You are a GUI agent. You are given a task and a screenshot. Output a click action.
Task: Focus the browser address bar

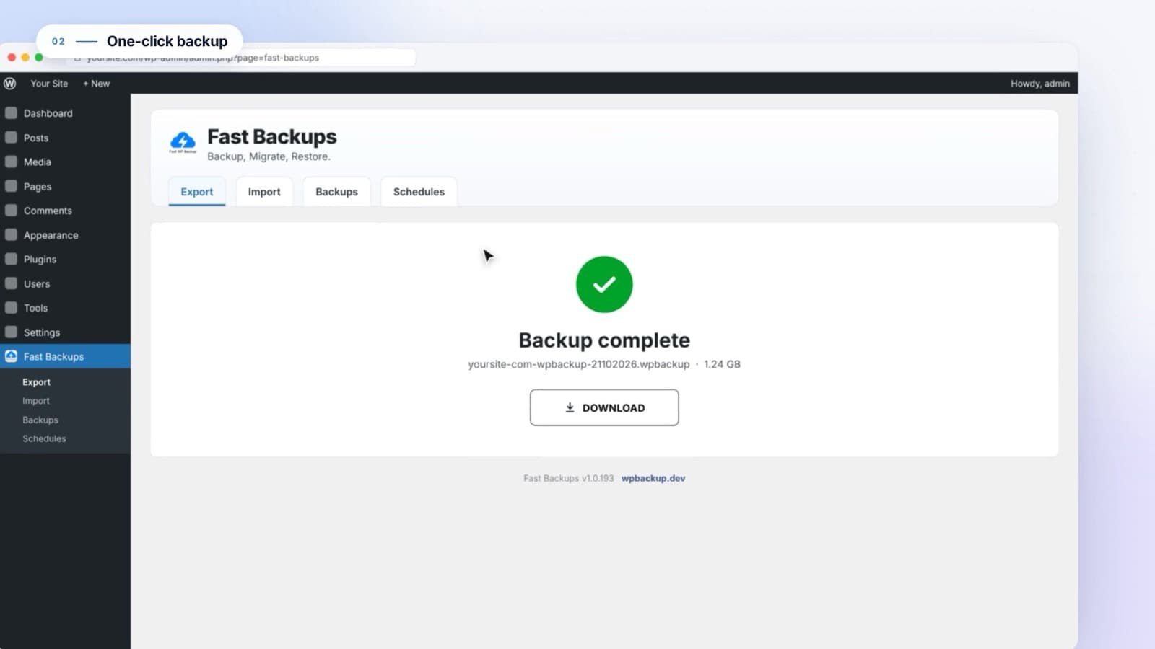pyautogui.click(x=242, y=58)
